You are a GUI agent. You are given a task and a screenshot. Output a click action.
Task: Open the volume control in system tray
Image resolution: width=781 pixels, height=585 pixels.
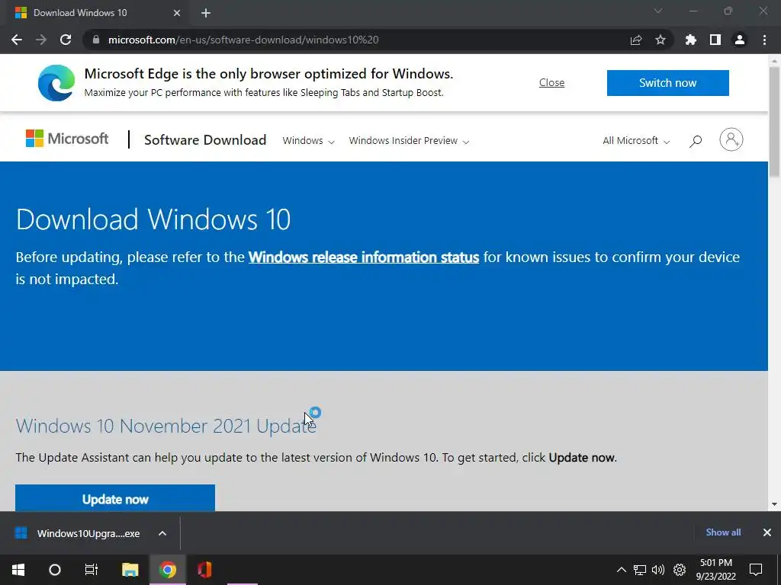(x=658, y=570)
